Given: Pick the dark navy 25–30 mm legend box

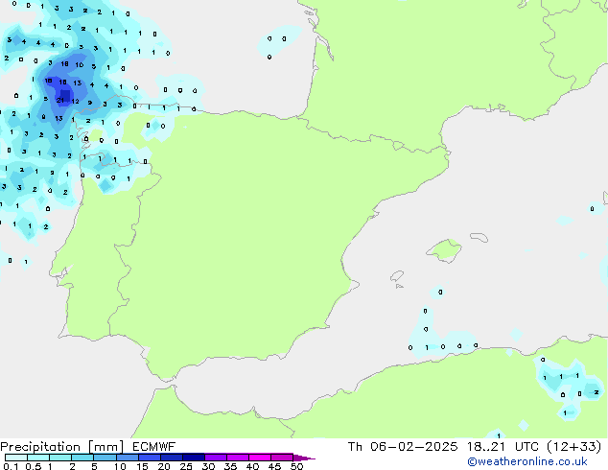Looking at the screenshot, I should click(x=193, y=458).
